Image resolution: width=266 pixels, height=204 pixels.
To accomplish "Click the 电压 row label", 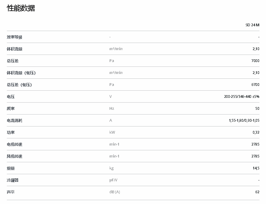I will tap(11, 97).
